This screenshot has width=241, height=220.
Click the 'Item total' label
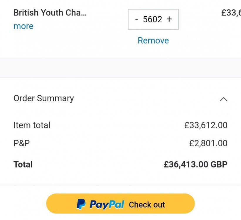[32, 125]
